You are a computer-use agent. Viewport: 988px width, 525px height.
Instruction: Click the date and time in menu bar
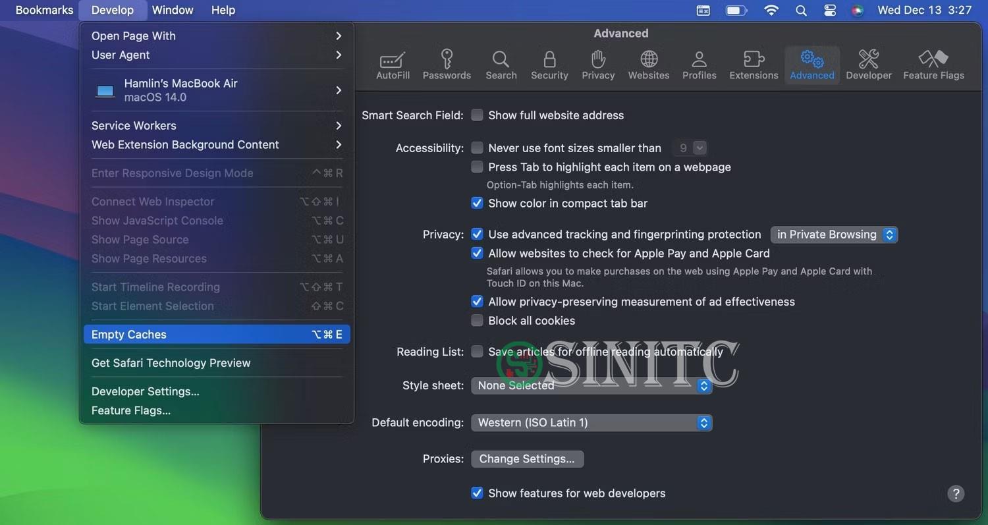924,10
